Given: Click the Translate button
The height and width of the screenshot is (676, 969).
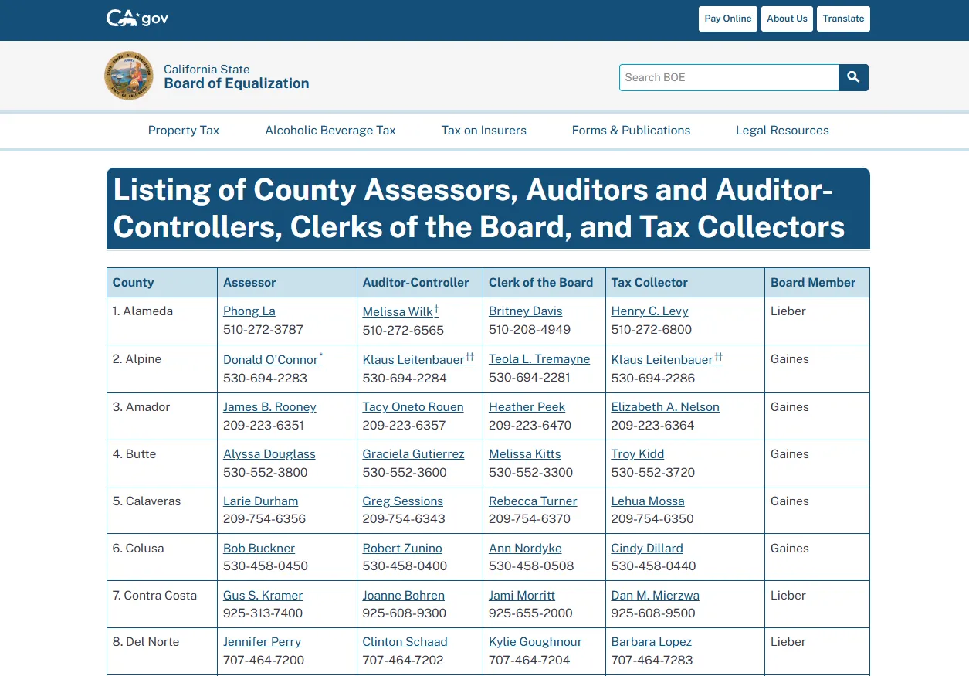Looking at the screenshot, I should [x=843, y=19].
